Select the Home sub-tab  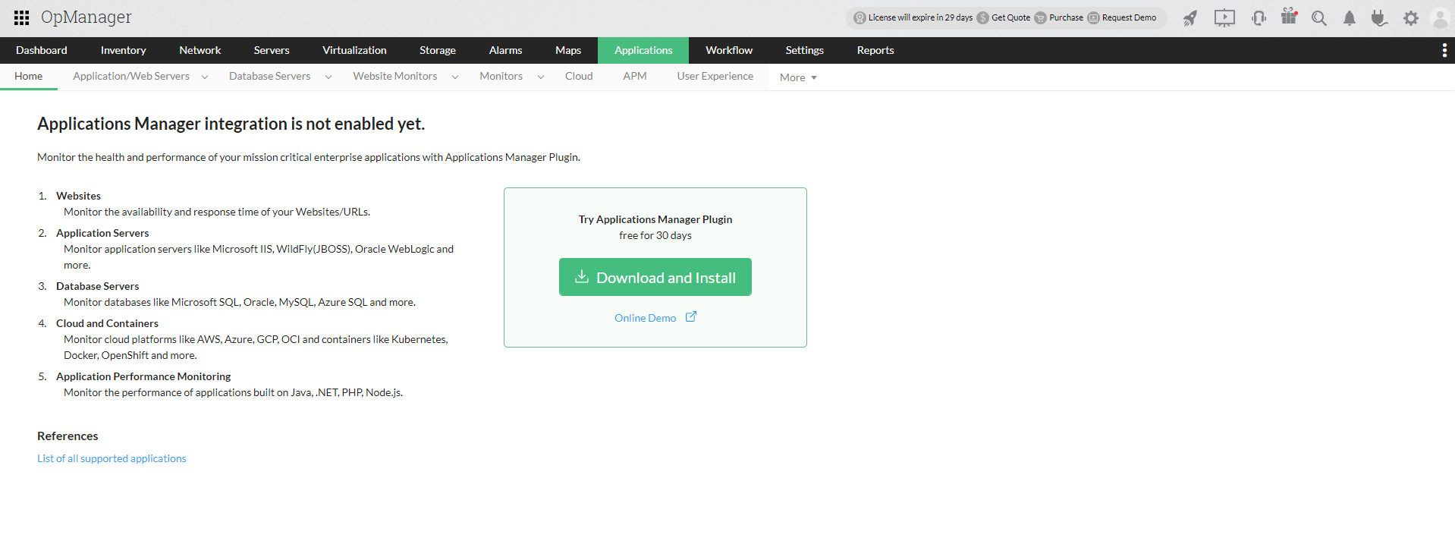(29, 76)
